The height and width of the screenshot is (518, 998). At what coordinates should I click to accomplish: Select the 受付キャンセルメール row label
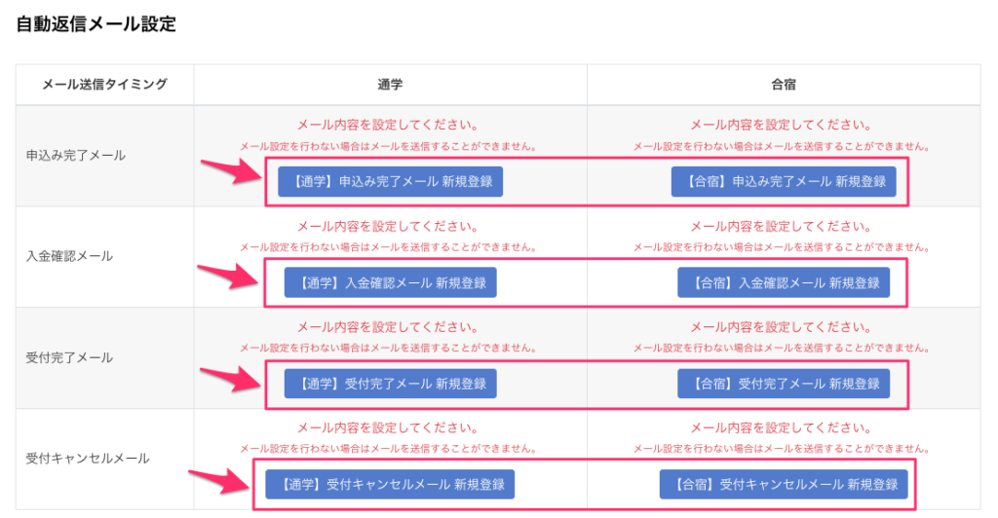coord(88,458)
